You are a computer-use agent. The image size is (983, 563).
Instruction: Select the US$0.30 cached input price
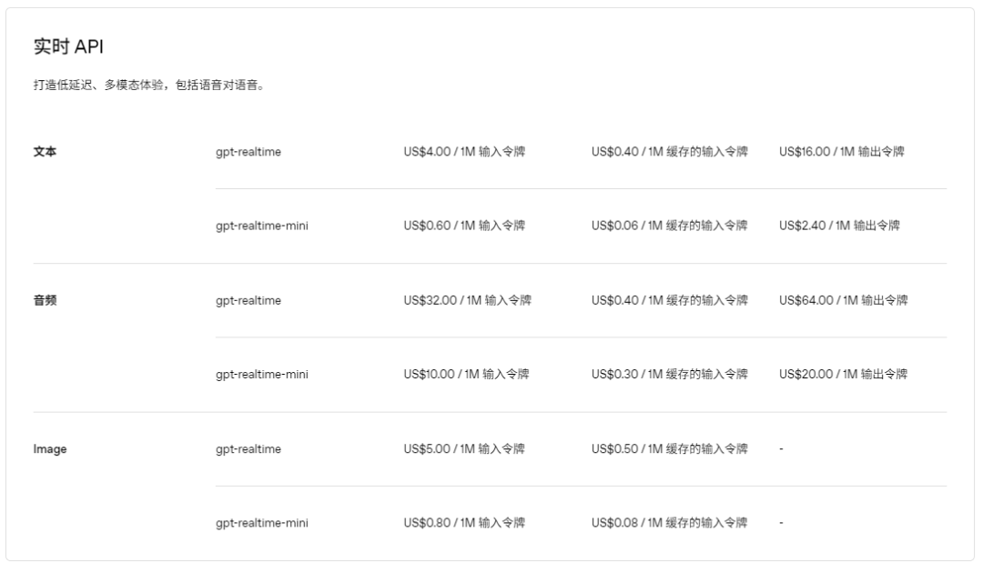pyautogui.click(x=669, y=374)
